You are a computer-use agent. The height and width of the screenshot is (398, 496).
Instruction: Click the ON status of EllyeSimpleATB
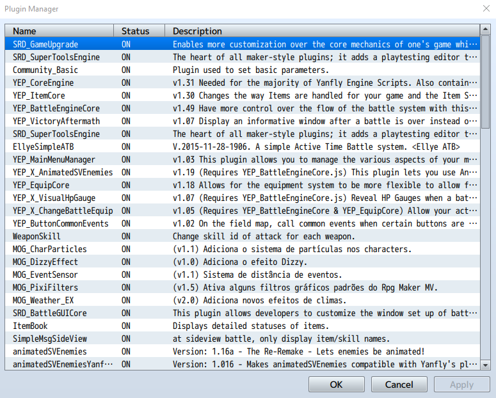[x=126, y=147]
